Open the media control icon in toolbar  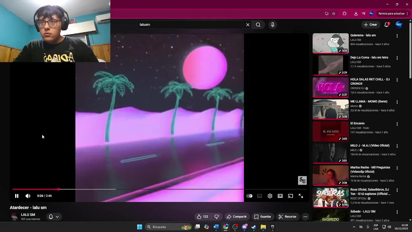coord(364,14)
